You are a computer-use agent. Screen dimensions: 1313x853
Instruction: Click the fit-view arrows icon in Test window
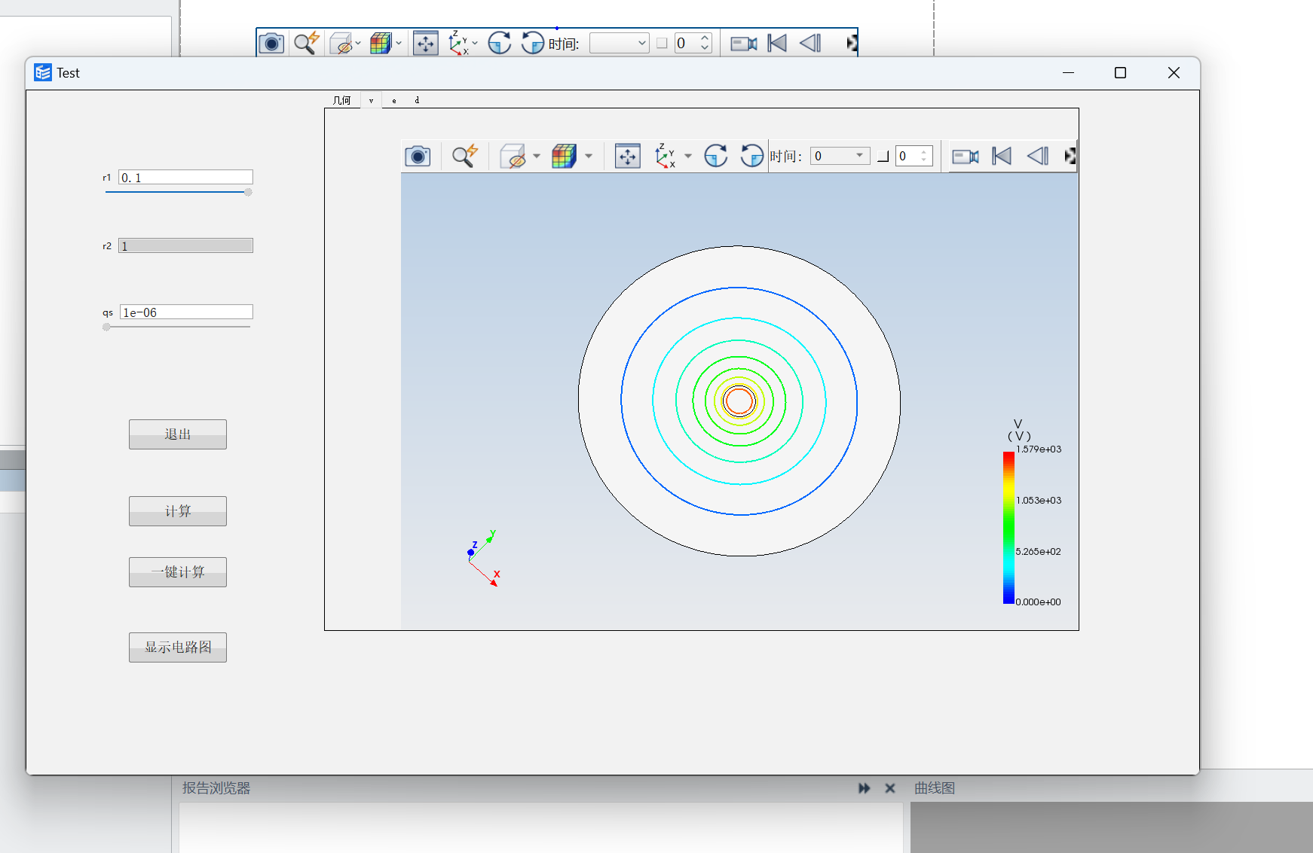pyautogui.click(x=627, y=156)
